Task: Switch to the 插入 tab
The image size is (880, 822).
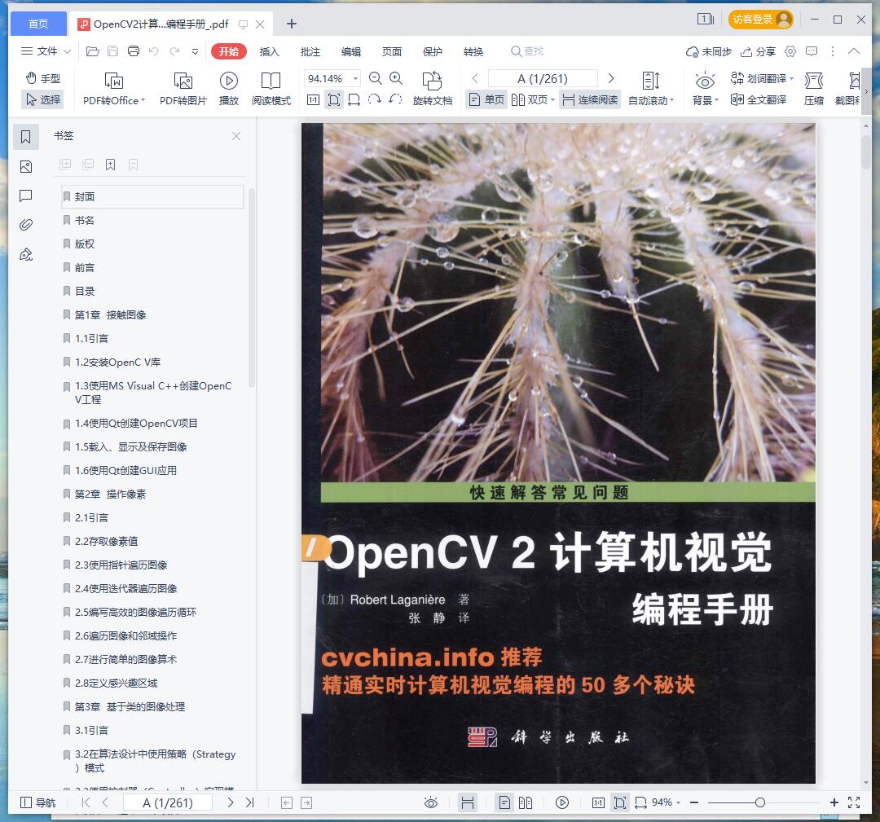Action: [x=270, y=51]
